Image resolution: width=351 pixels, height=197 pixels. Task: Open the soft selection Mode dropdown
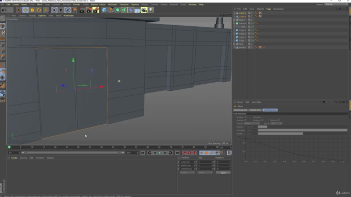276,124
